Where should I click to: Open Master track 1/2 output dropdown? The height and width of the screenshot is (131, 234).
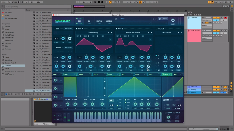[x=207, y=93]
